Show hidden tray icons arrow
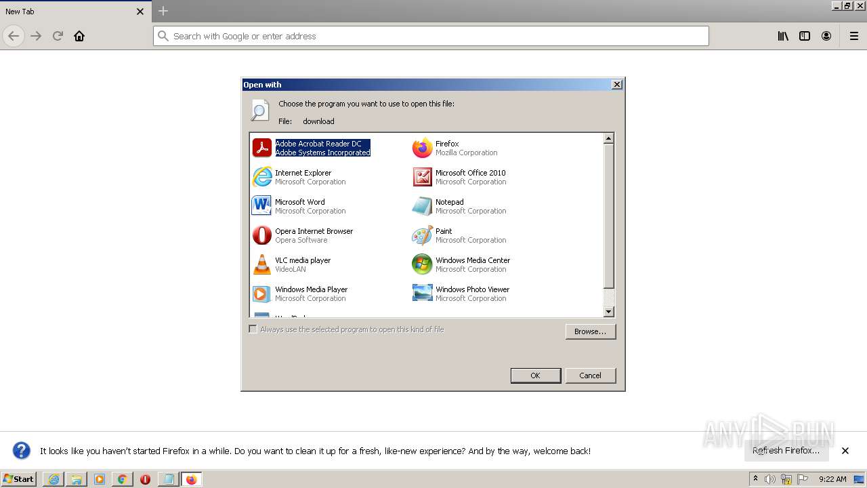This screenshot has width=867, height=488. tap(755, 479)
